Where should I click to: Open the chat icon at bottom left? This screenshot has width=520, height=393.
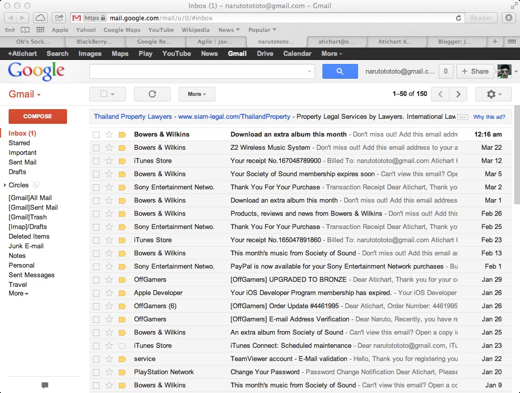(45, 385)
